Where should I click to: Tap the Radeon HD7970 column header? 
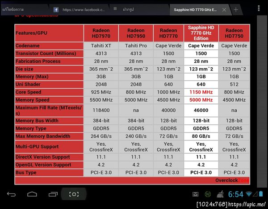point(101,33)
